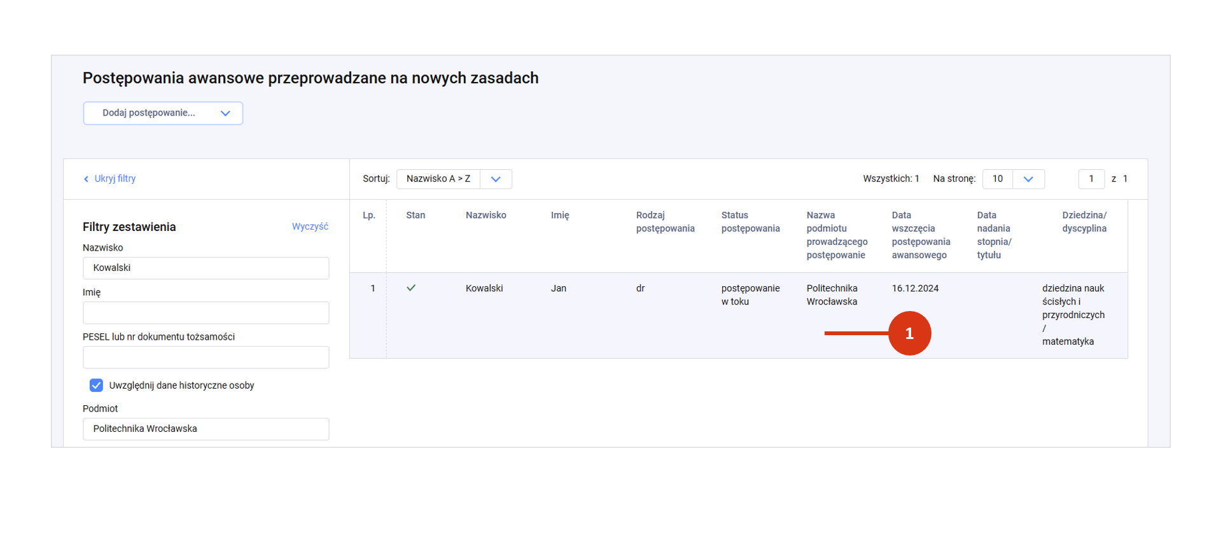Viewport: 1221px width, 540px height.
Task: Open the Kowalski row in the table
Action: click(x=484, y=289)
